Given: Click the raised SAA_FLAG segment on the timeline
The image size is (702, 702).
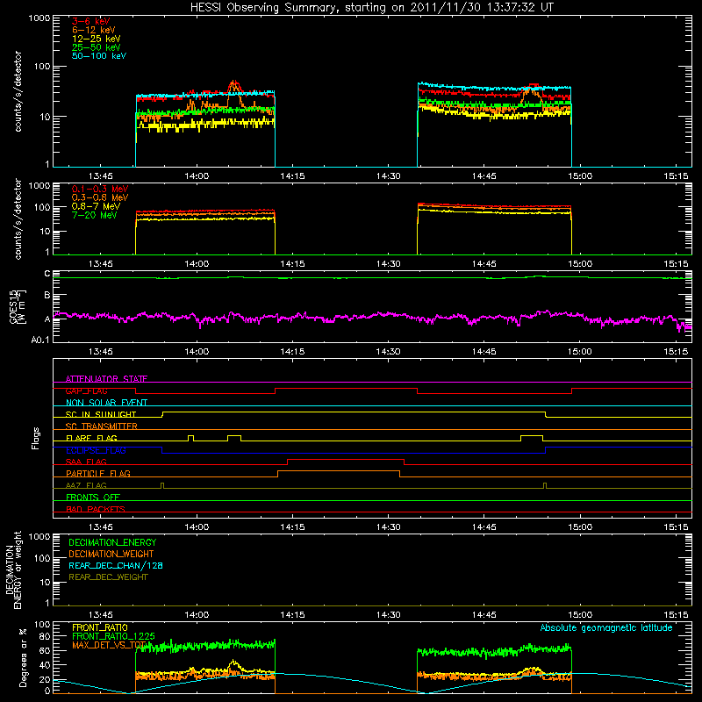Looking at the screenshot, I should point(346,460).
